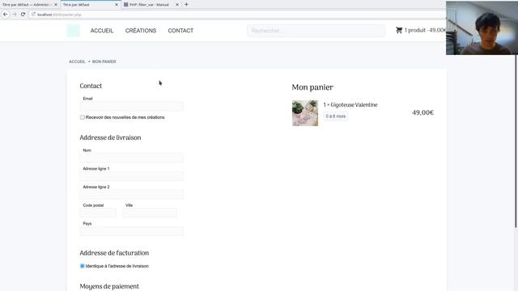Click the Moyens de paiement heading
The width and height of the screenshot is (518, 291).
[109, 286]
